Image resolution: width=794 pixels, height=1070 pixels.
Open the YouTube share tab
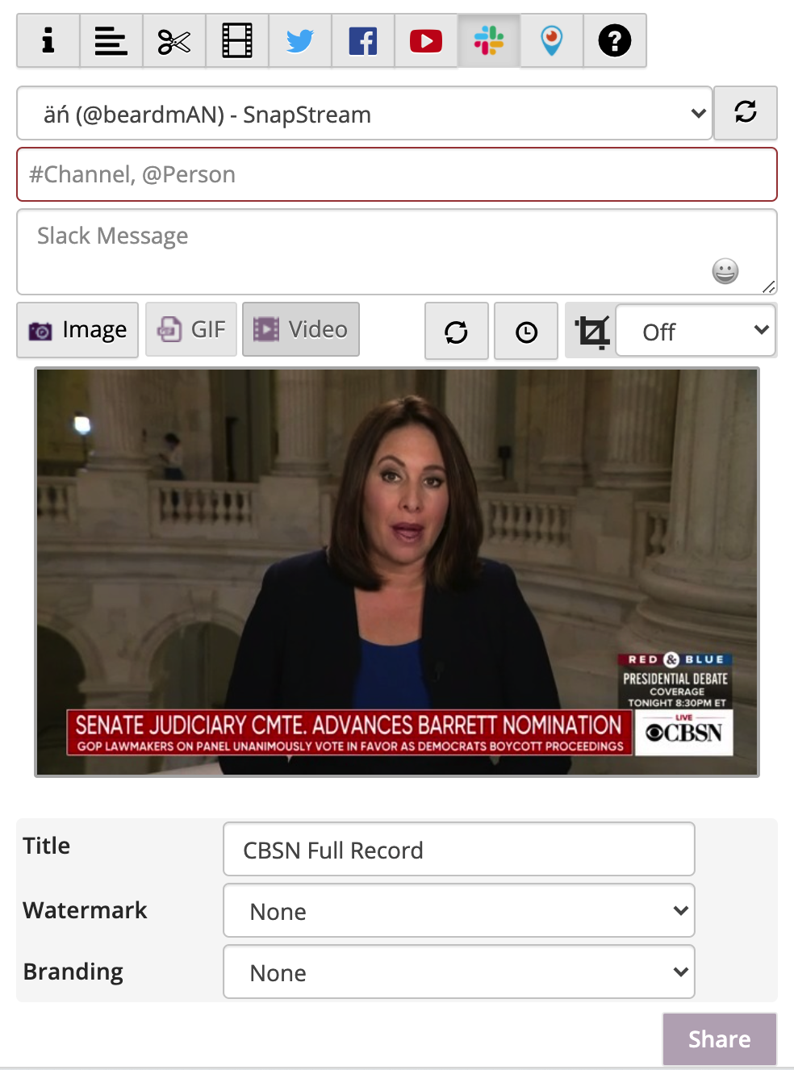click(x=426, y=40)
